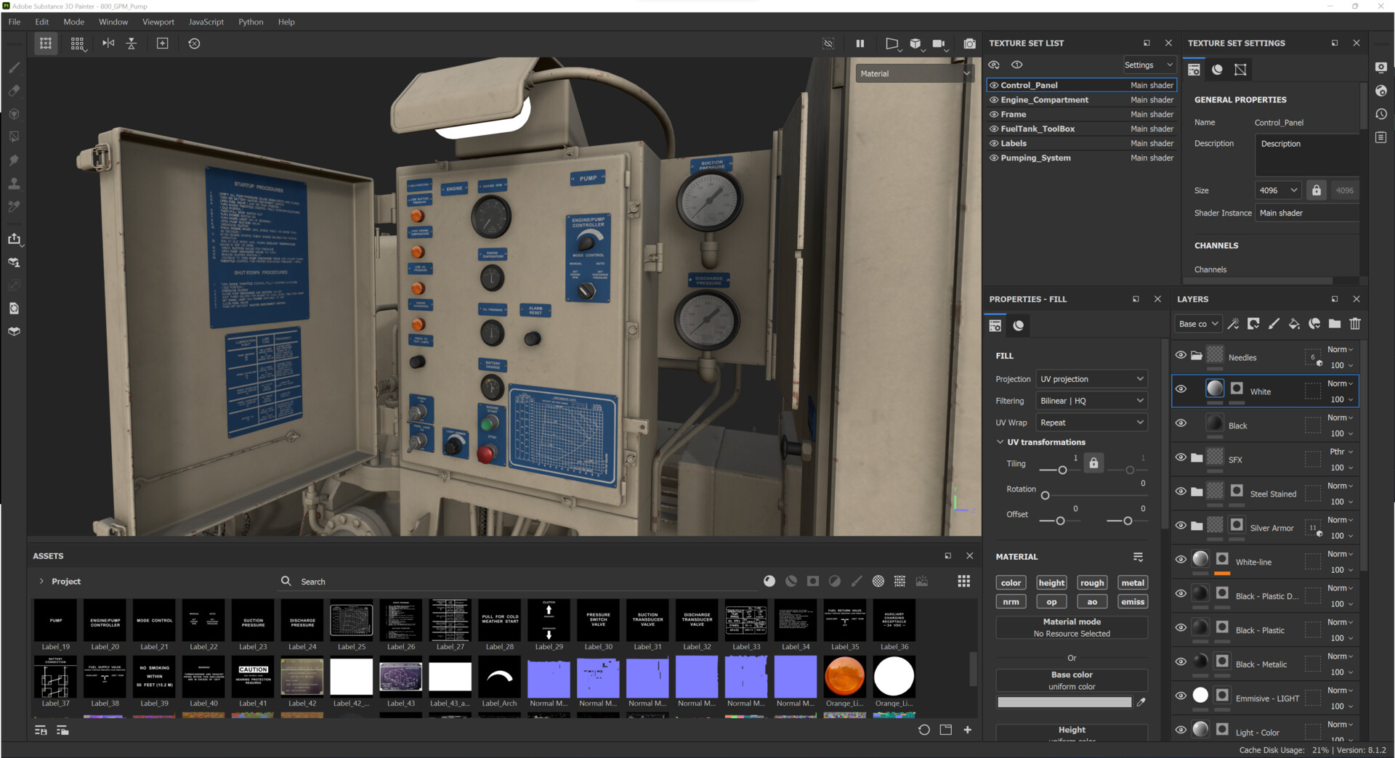
Task: Hide the Needles layer folder
Action: 1181,355
